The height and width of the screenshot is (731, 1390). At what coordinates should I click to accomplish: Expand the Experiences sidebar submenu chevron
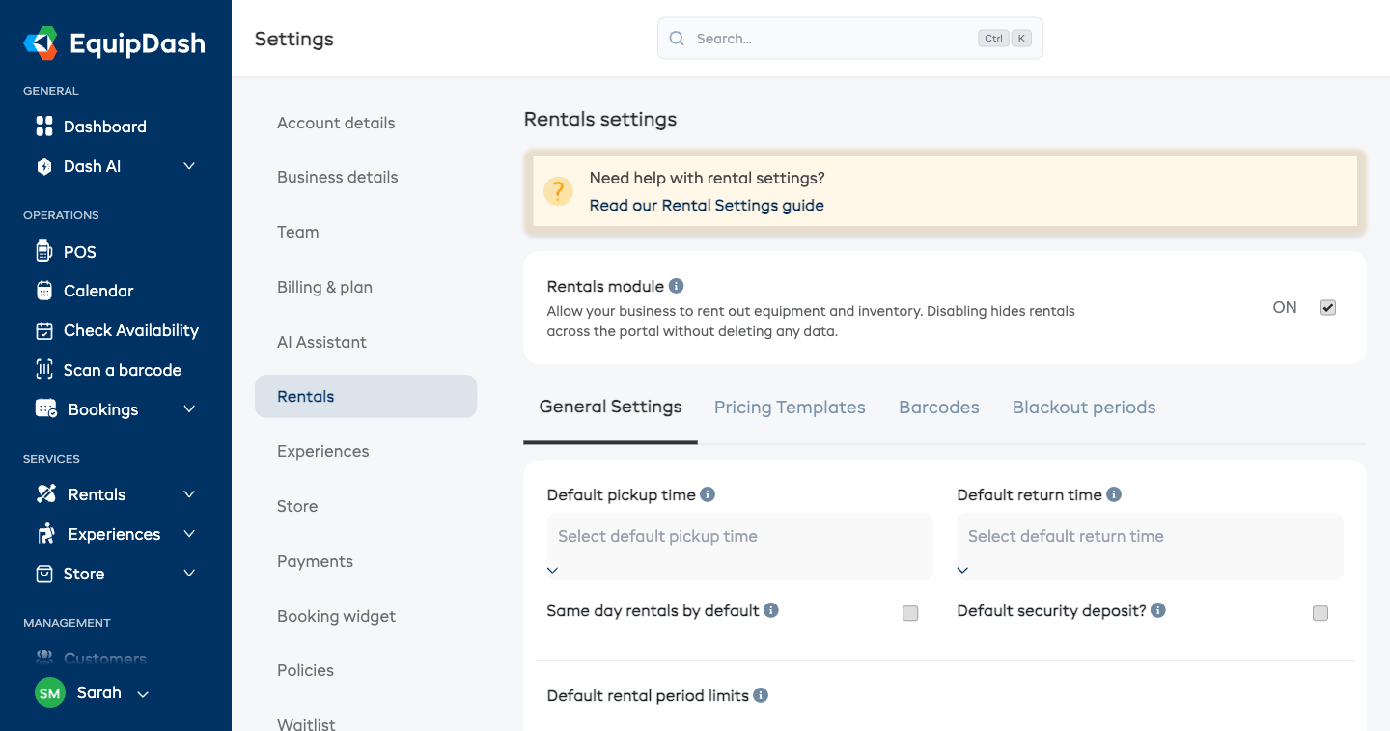pyautogui.click(x=189, y=534)
